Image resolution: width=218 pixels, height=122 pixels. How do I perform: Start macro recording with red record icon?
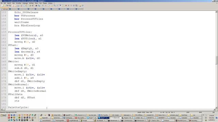pyautogui.click(x=66, y=5)
